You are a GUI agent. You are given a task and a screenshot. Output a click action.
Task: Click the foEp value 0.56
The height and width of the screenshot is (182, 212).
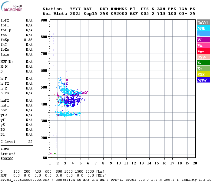[x=28, y=40]
